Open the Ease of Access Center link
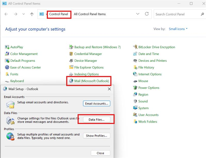The width and height of the screenshot is (206, 158). point(25,67)
